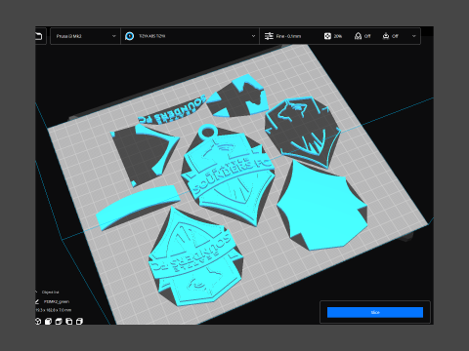This screenshot has height=351, width=469.
Task: Click the build plate adhesion Off icon
Action: (386, 36)
